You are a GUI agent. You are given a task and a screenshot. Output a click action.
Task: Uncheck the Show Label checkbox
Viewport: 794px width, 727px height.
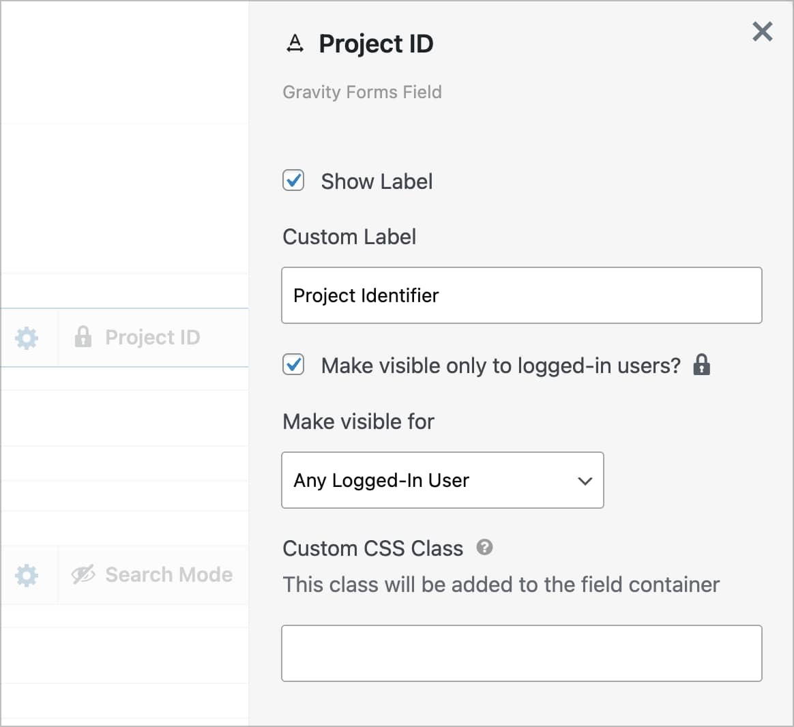point(293,181)
